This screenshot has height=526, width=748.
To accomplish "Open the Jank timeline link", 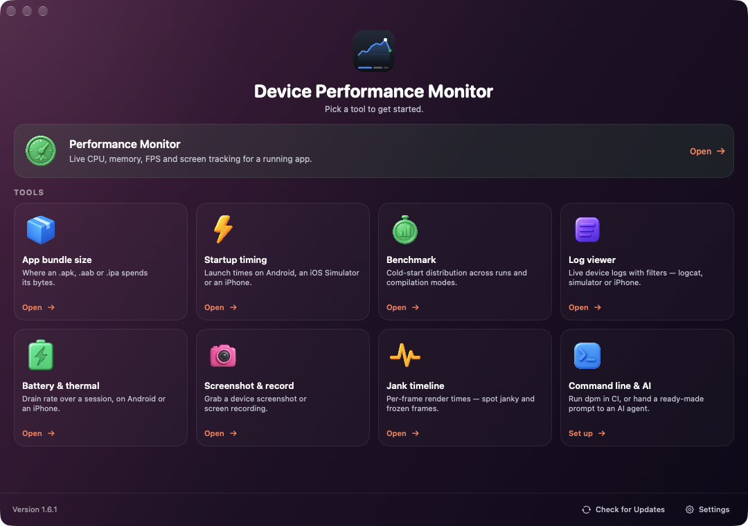I will click(x=403, y=433).
